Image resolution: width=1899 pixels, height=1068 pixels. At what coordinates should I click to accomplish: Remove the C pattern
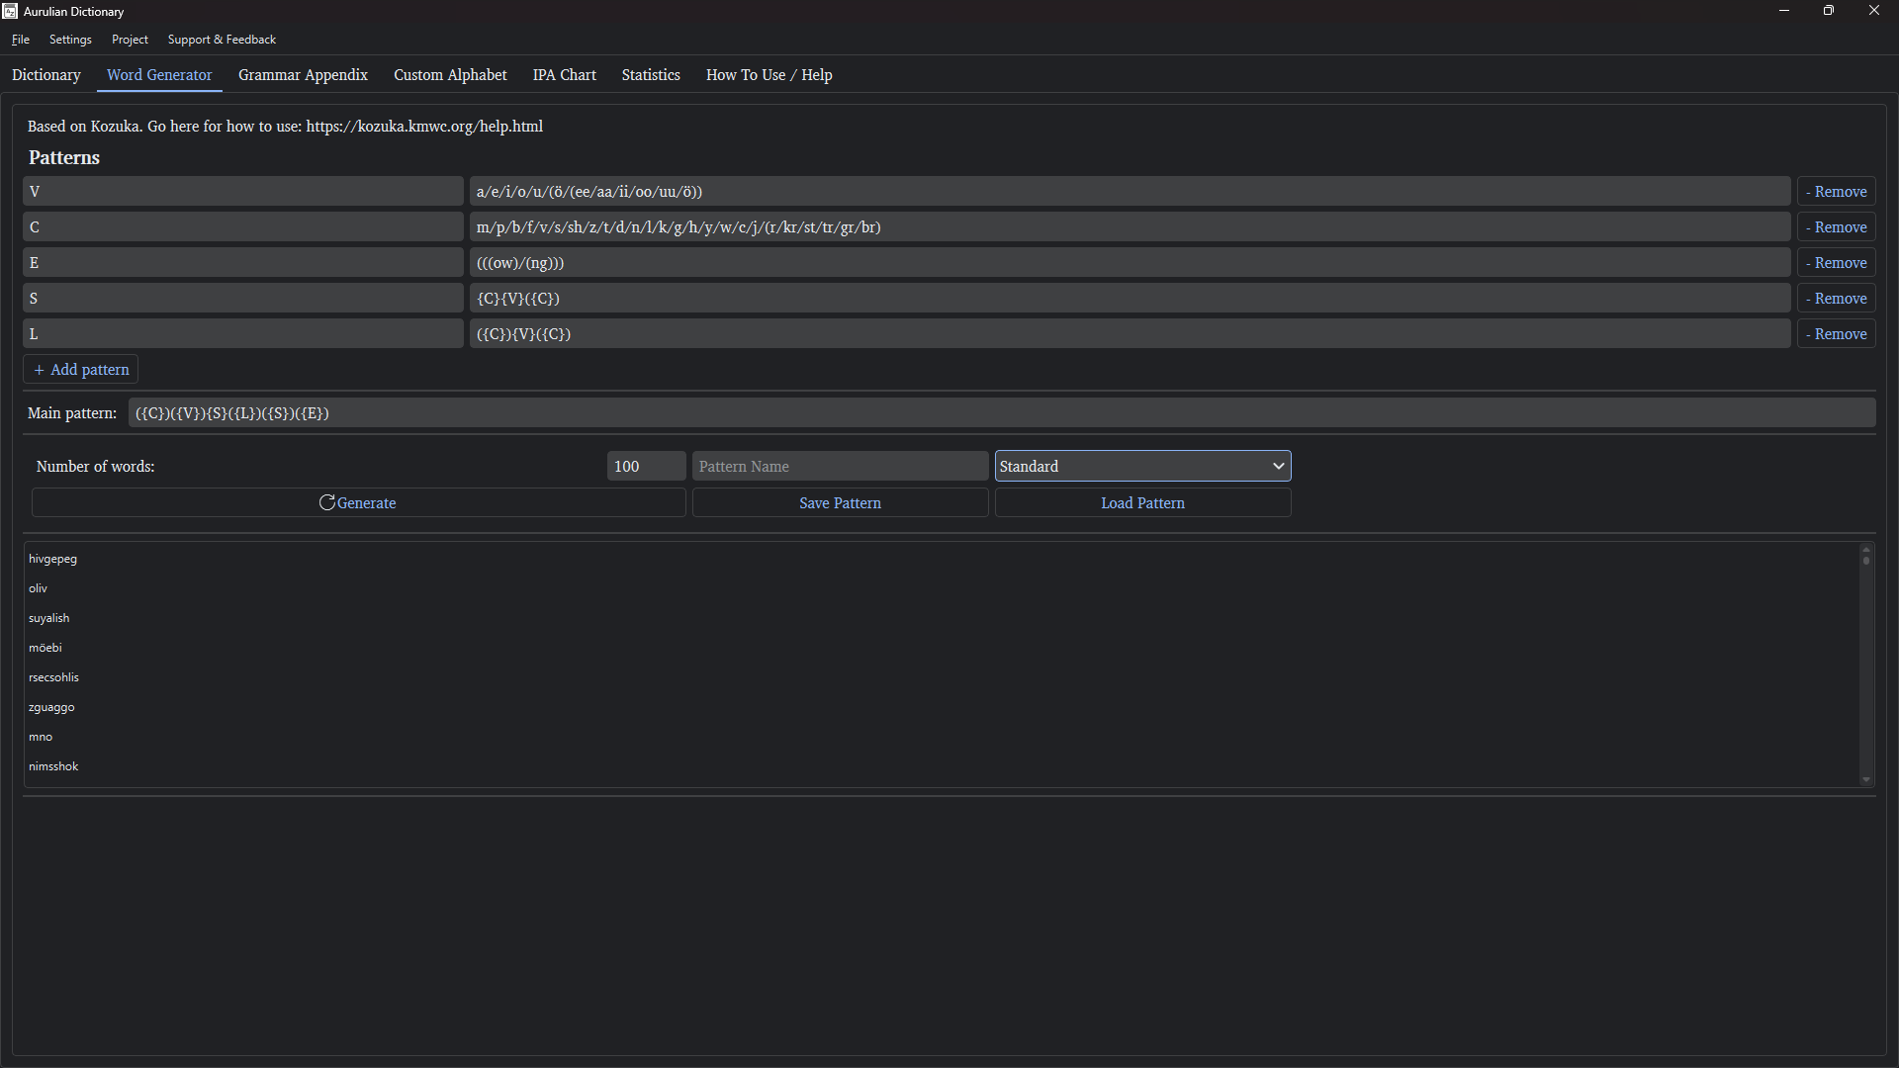[x=1837, y=227]
